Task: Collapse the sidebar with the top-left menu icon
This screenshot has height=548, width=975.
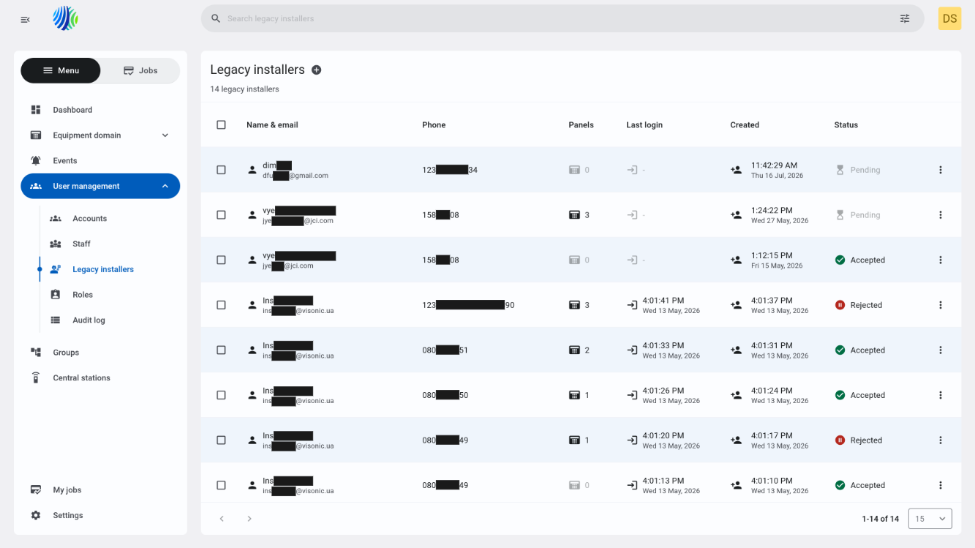Action: (26, 19)
